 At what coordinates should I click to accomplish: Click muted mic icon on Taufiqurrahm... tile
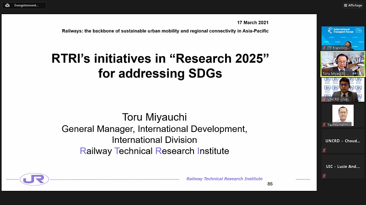pos(324,125)
